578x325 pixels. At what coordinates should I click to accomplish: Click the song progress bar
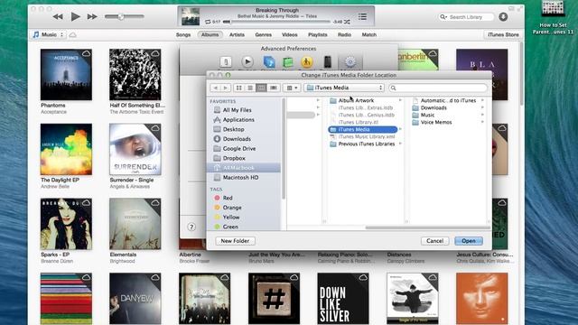pyautogui.click(x=276, y=22)
